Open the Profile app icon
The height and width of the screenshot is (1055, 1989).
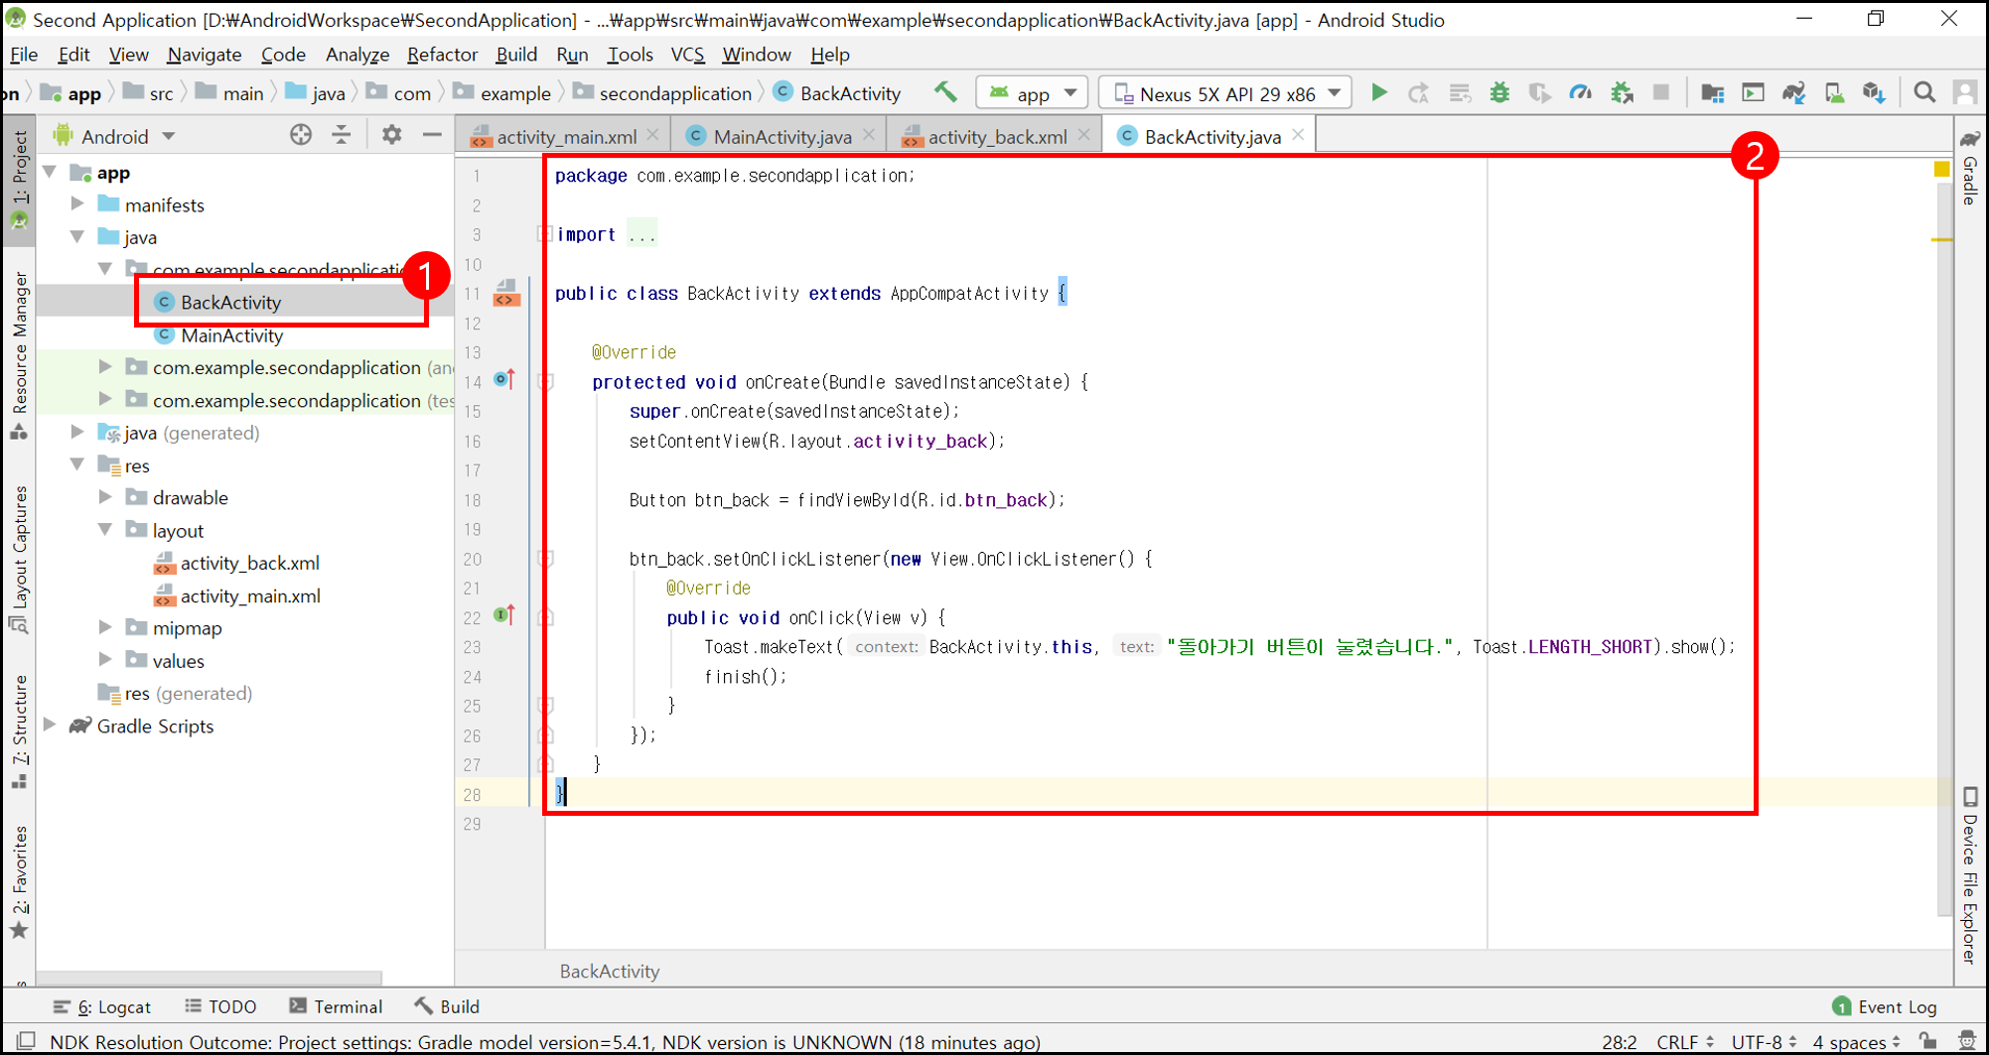(x=1580, y=92)
